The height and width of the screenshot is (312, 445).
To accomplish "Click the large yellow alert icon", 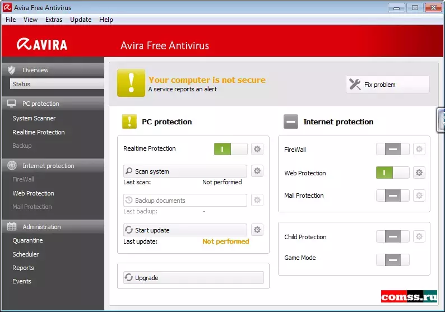I will (131, 83).
